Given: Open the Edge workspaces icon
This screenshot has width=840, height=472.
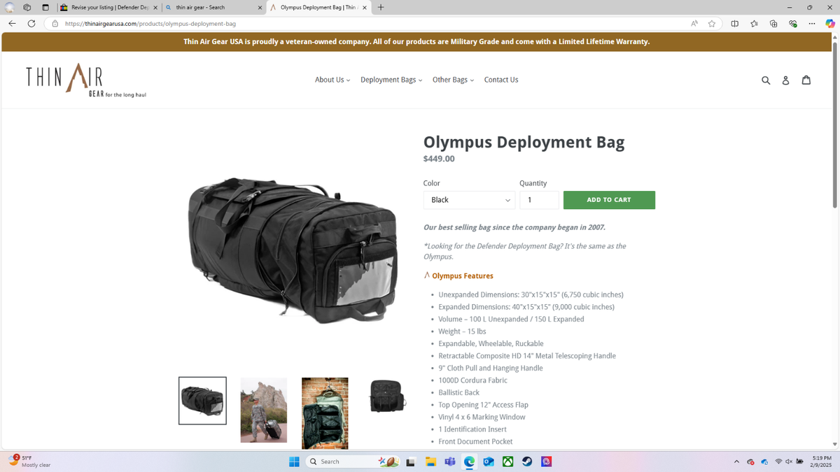Looking at the screenshot, I should click(27, 8).
